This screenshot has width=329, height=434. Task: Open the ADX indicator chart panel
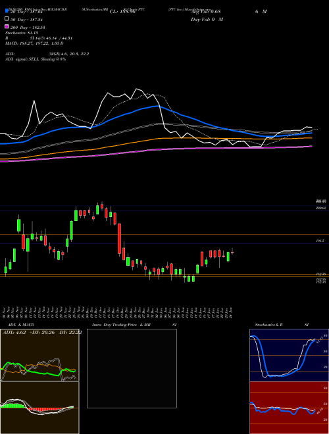(39, 355)
